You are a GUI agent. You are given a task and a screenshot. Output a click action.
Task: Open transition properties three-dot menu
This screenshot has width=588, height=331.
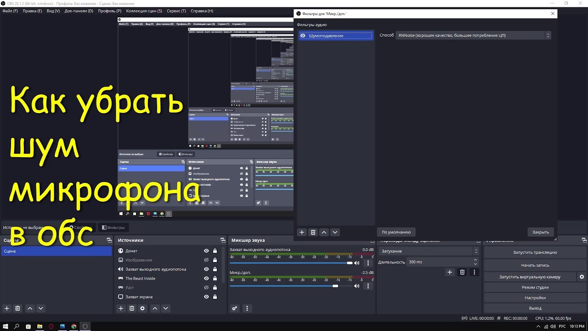point(474,272)
